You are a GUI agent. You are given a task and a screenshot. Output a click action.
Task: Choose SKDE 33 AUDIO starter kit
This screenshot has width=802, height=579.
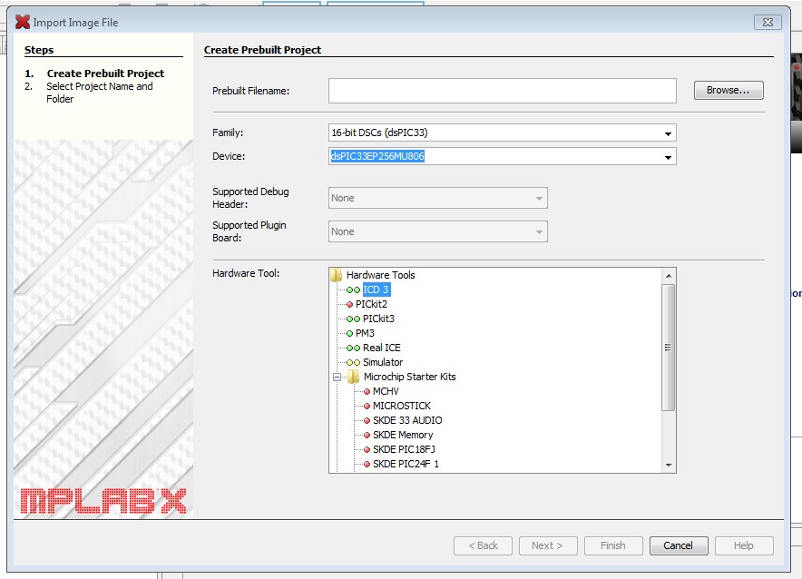pyautogui.click(x=407, y=420)
